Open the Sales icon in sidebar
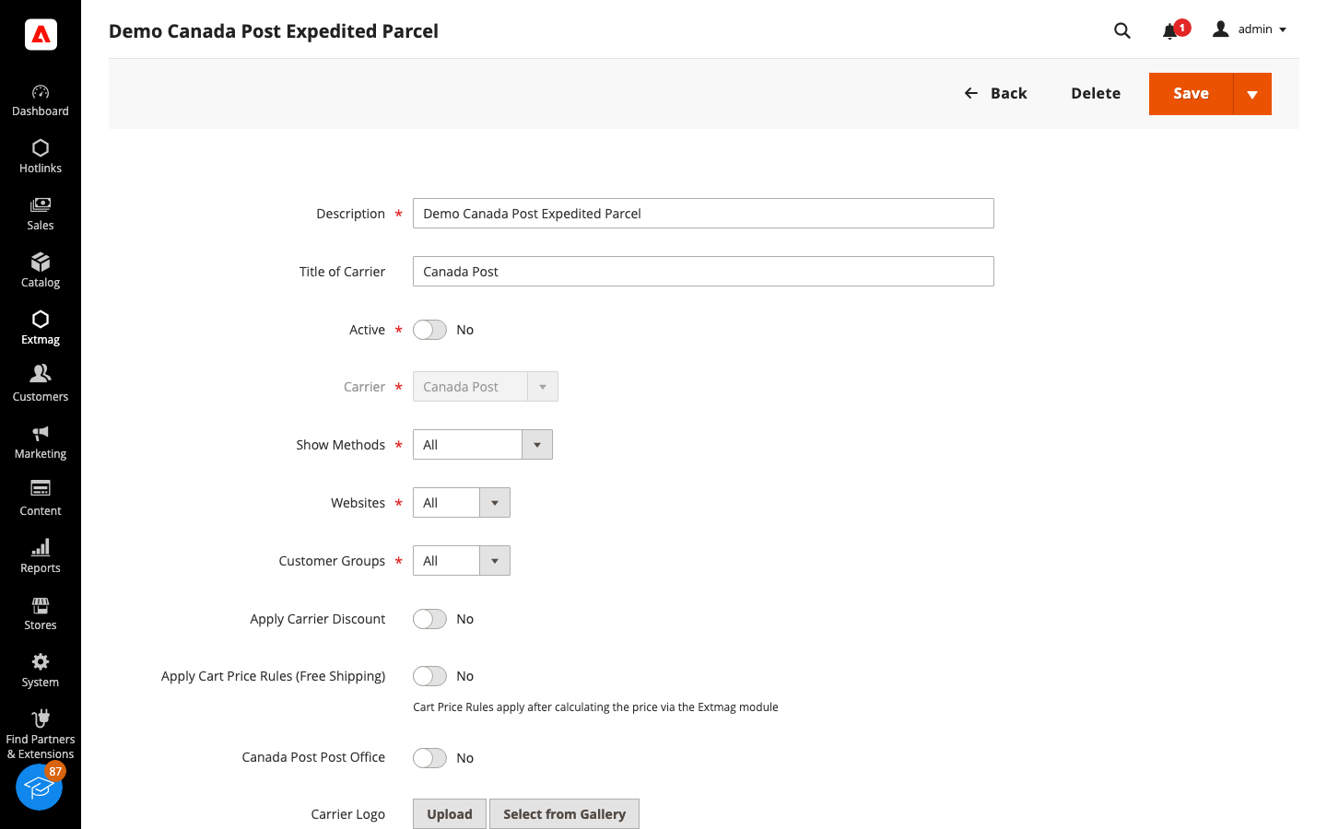Image resolution: width=1327 pixels, height=829 pixels. point(41,205)
